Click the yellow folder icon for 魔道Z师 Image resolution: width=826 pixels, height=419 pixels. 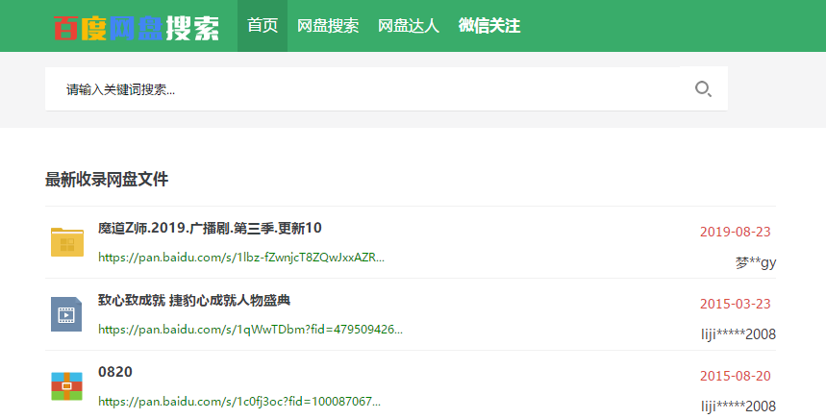(67, 242)
